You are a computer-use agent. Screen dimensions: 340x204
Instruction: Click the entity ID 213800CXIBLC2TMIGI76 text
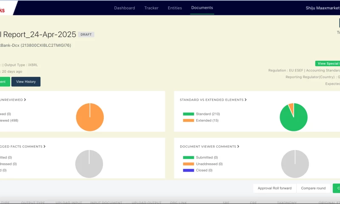point(46,45)
